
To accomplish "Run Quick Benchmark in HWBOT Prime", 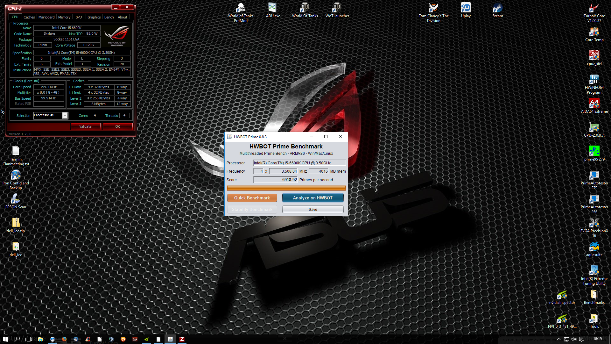I will point(252,198).
